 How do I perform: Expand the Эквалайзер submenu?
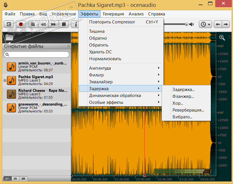[x=121, y=82]
